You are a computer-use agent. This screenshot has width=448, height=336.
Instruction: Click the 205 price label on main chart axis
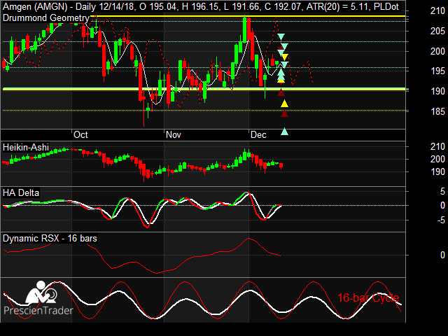(437, 31)
